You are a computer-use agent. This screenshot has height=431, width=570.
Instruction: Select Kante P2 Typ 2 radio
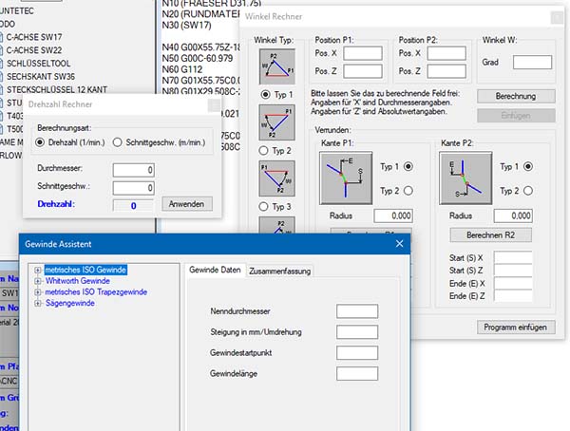click(528, 191)
